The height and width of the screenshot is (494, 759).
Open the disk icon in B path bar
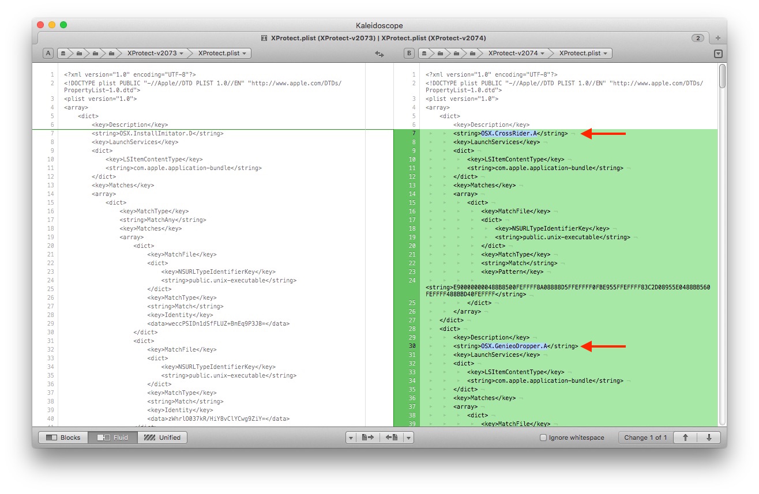tap(424, 53)
